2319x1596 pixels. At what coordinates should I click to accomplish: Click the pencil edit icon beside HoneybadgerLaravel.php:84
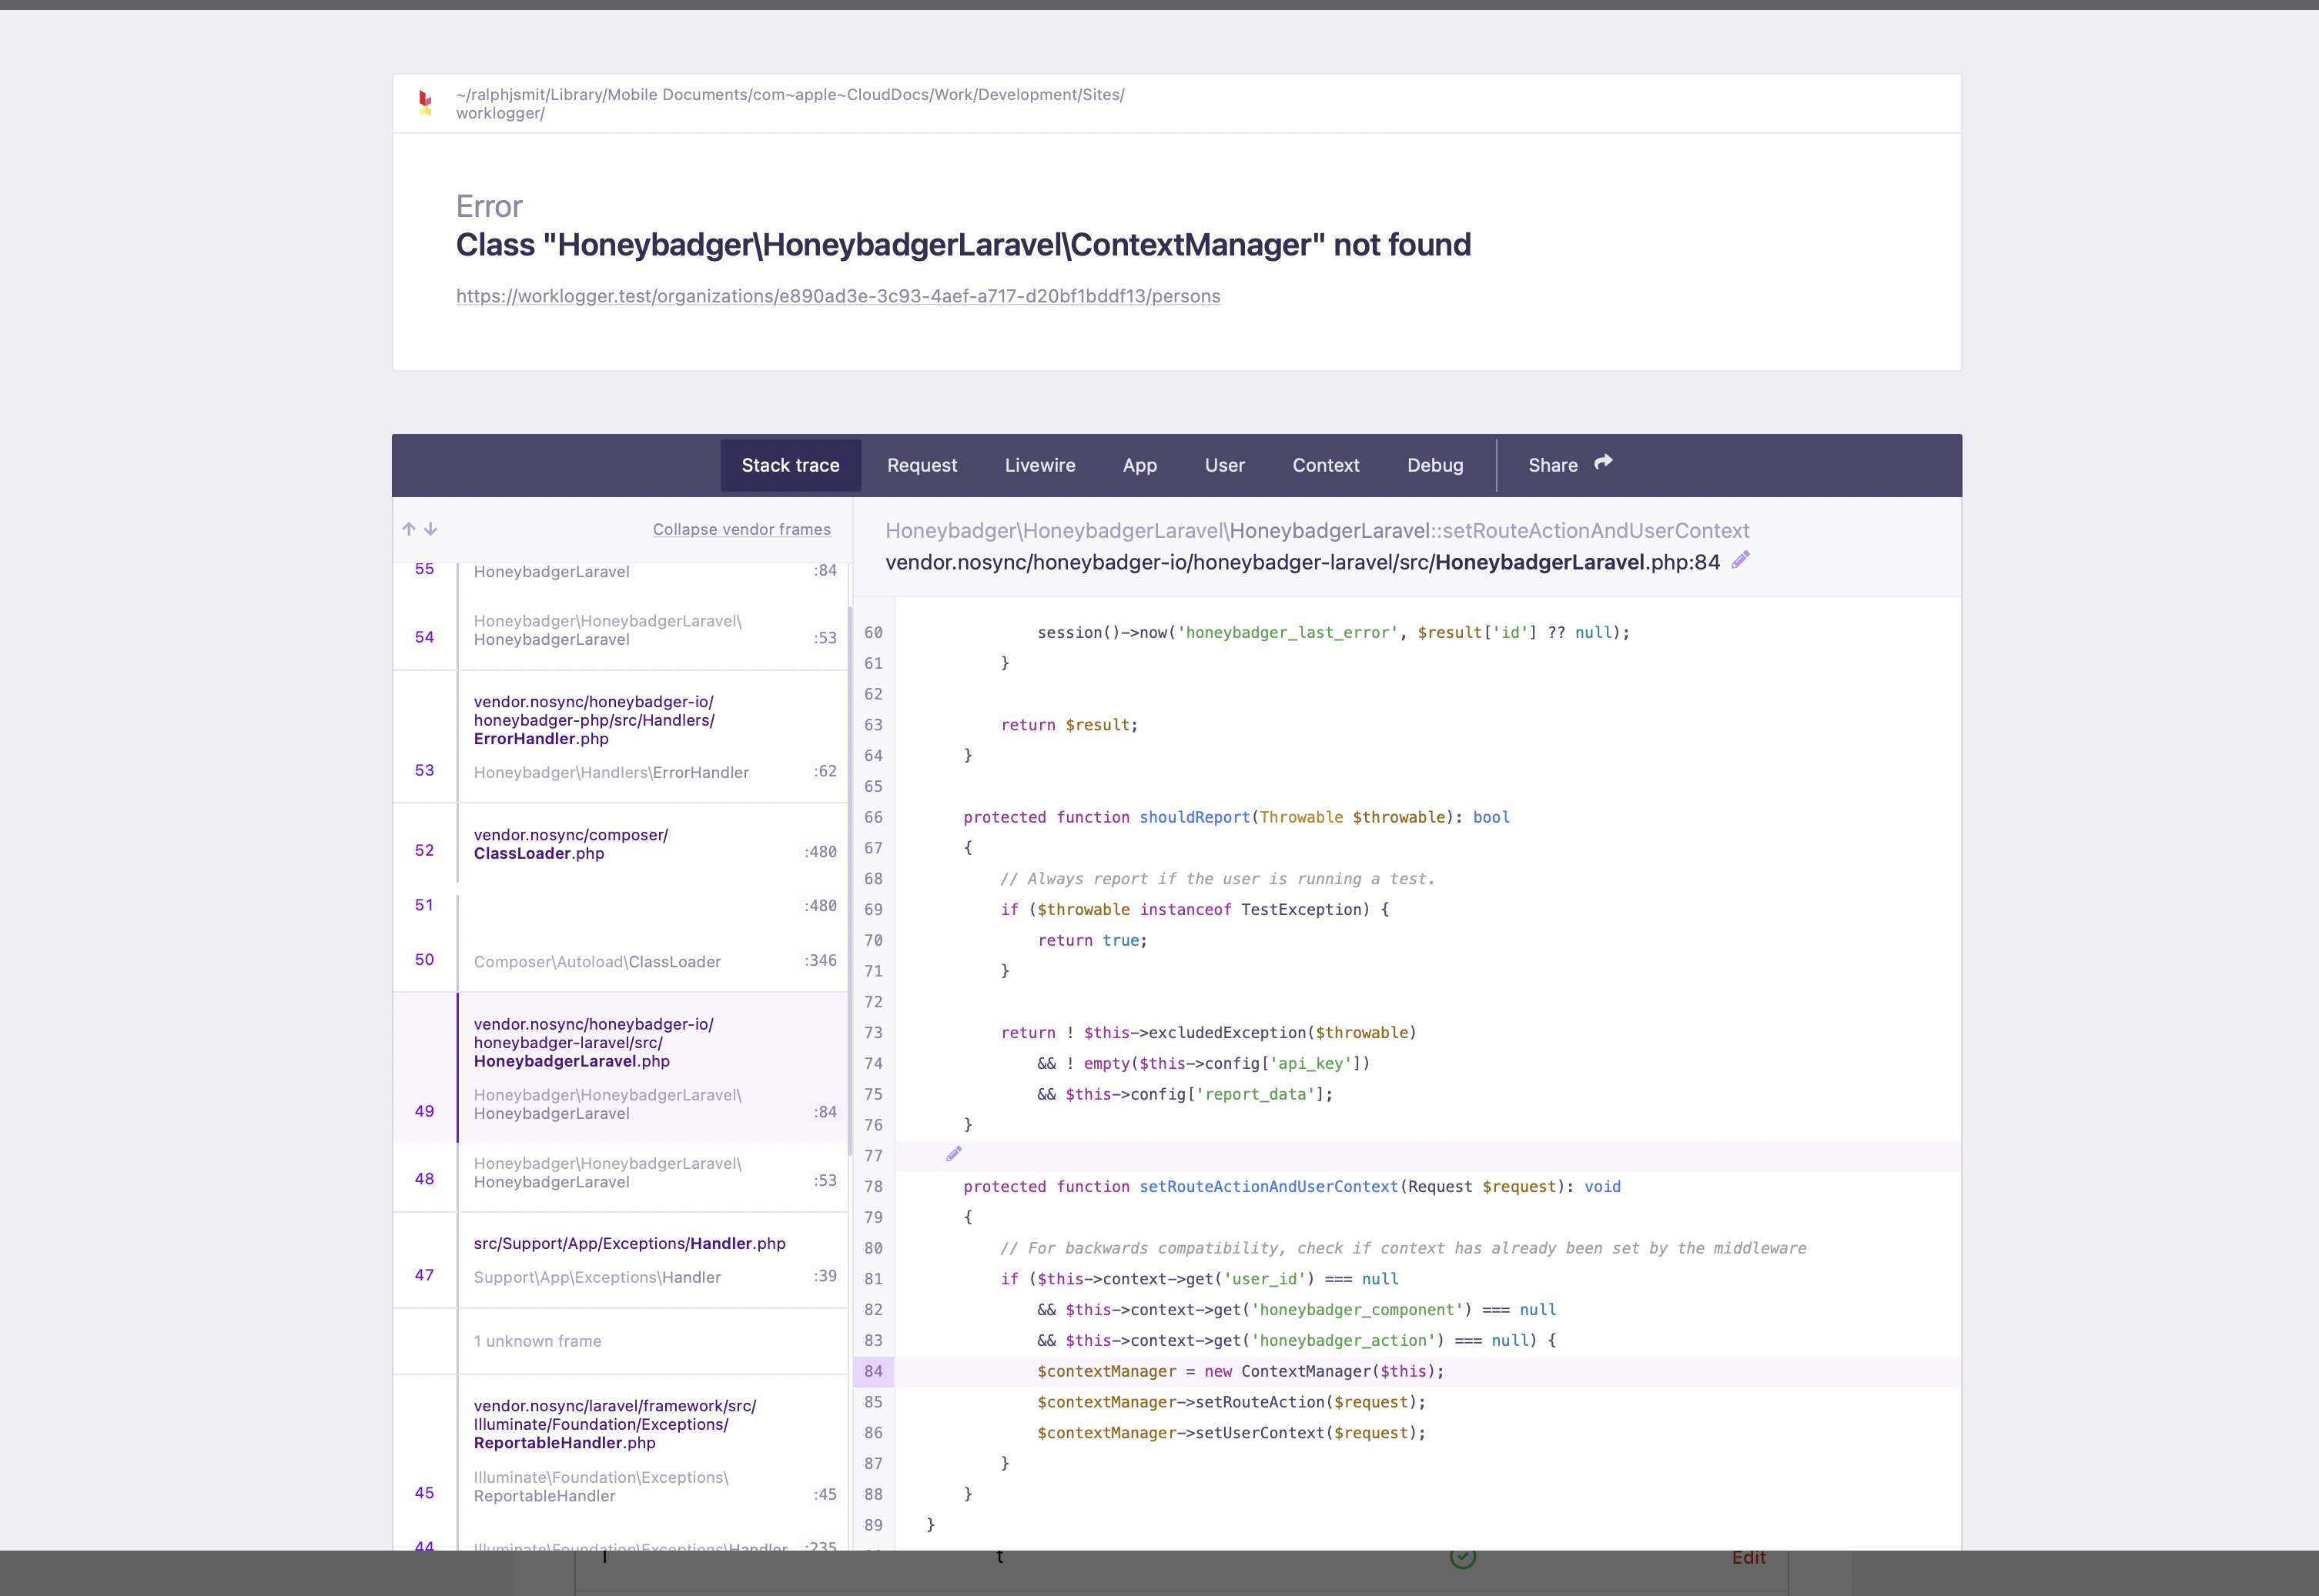(x=1741, y=560)
